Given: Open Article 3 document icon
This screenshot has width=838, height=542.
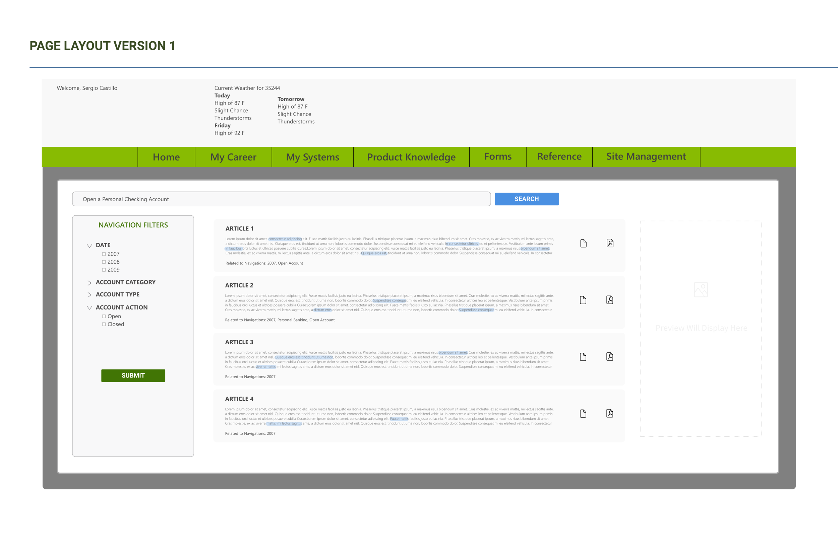Looking at the screenshot, I should click(583, 356).
